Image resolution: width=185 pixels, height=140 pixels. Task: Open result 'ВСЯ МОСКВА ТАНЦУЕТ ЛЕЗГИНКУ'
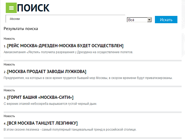tap(42, 123)
